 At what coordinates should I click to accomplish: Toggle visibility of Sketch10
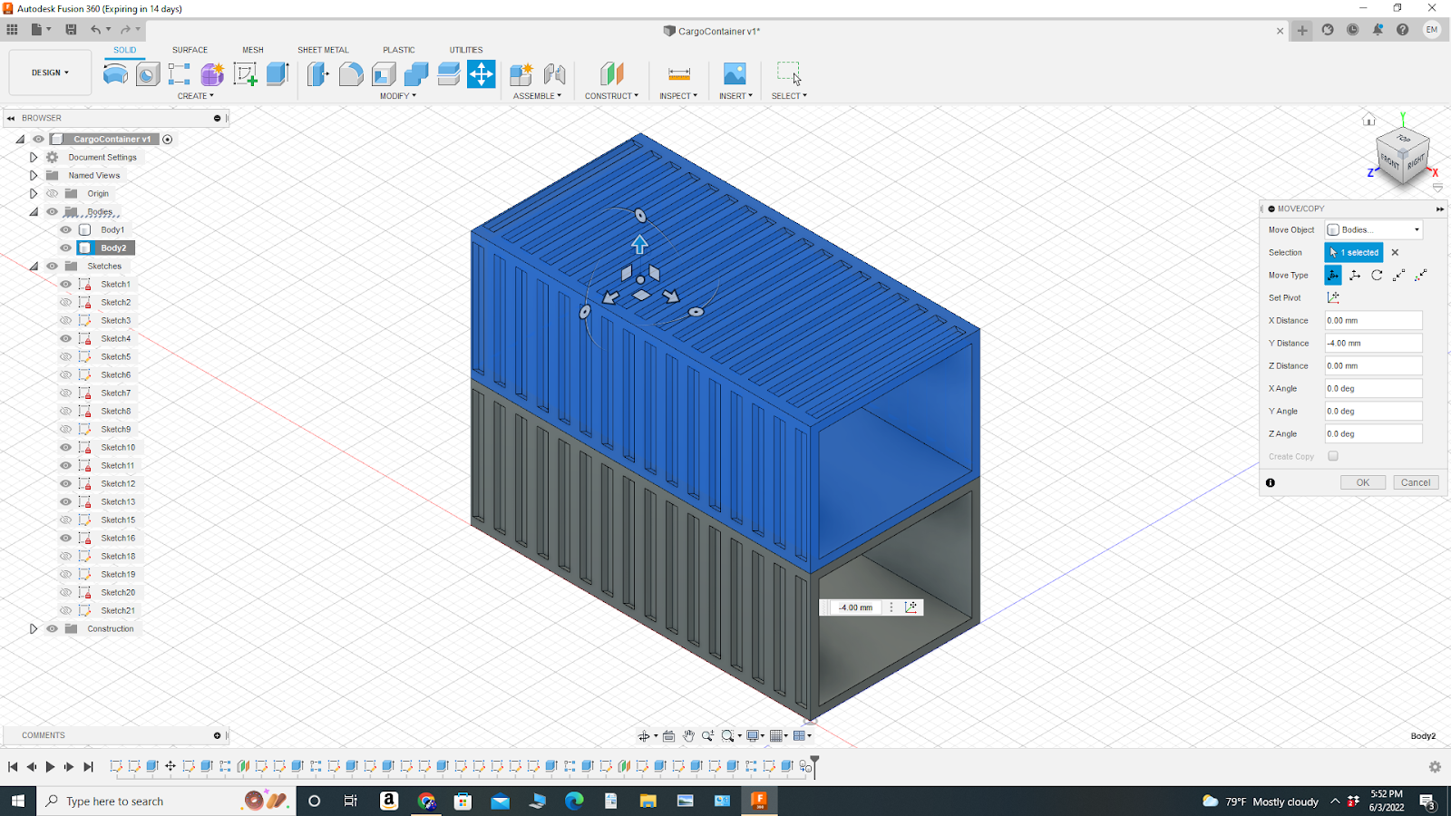tap(65, 448)
